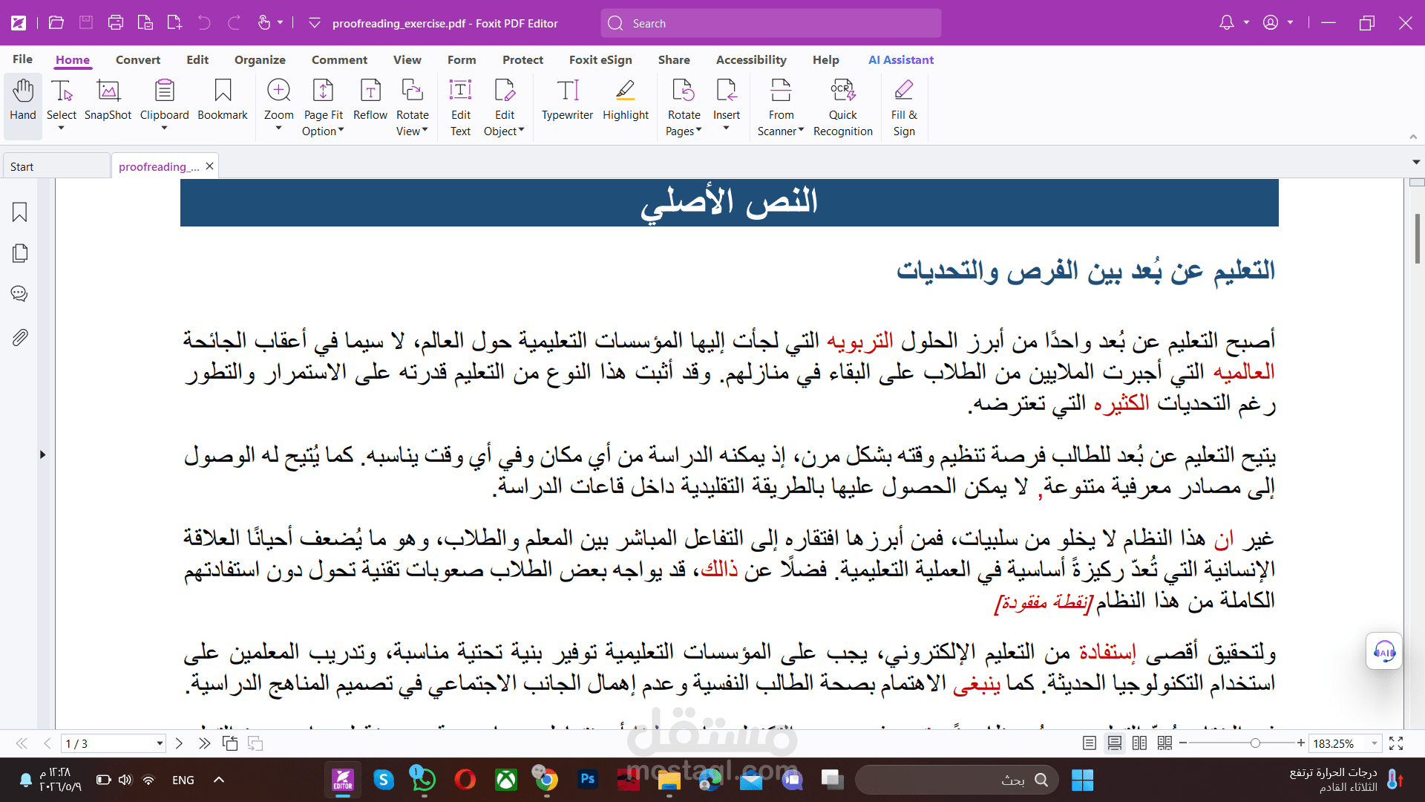This screenshot has width=1425, height=802.
Task: Open the floating AI Assistant button
Action: tap(1384, 651)
